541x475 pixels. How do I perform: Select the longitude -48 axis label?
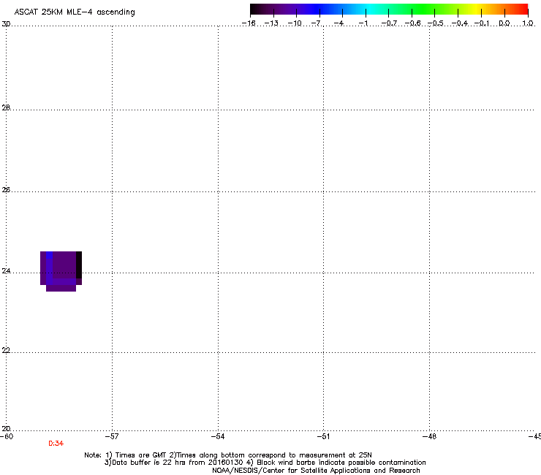430,436
